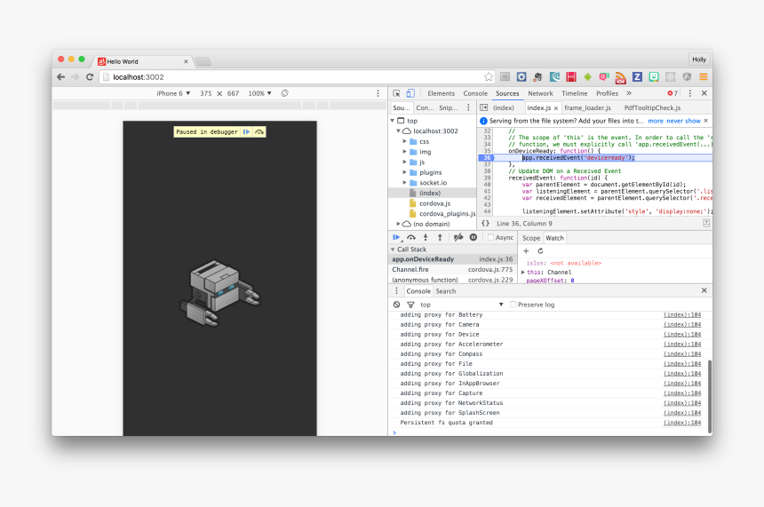Collapse the top tree node
764x507 pixels.
click(x=393, y=120)
